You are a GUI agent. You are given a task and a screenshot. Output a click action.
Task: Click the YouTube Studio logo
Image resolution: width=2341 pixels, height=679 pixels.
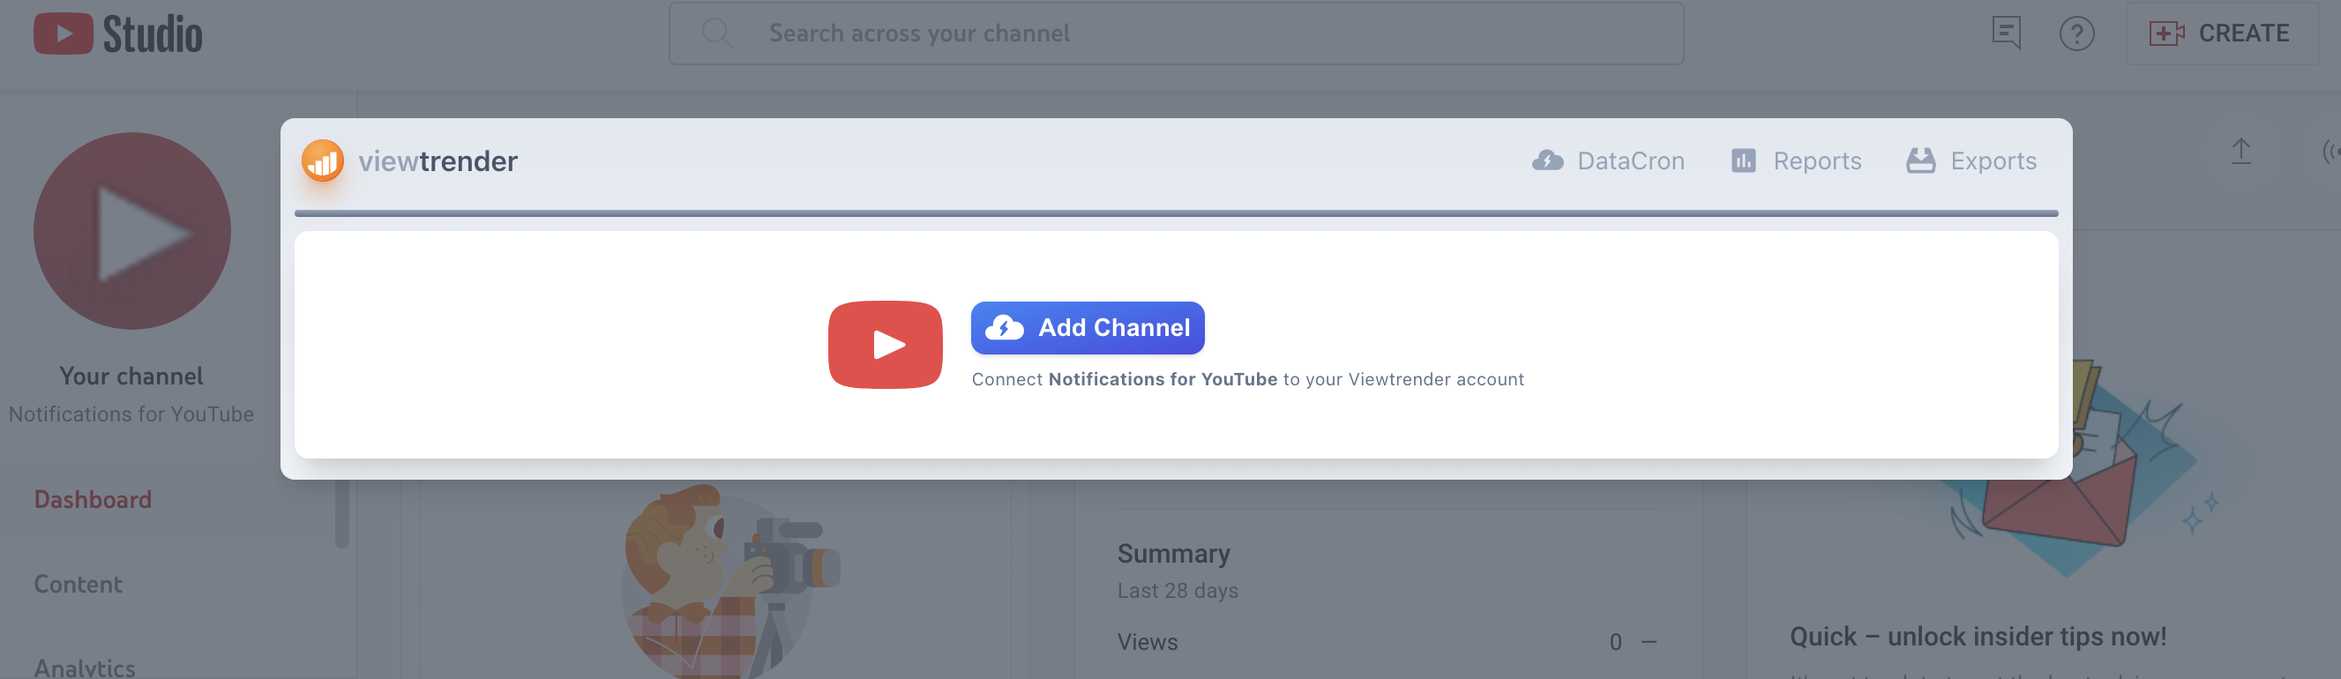point(118,34)
